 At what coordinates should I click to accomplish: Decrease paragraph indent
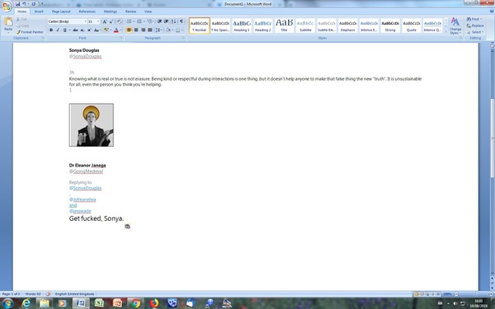[x=159, y=21]
